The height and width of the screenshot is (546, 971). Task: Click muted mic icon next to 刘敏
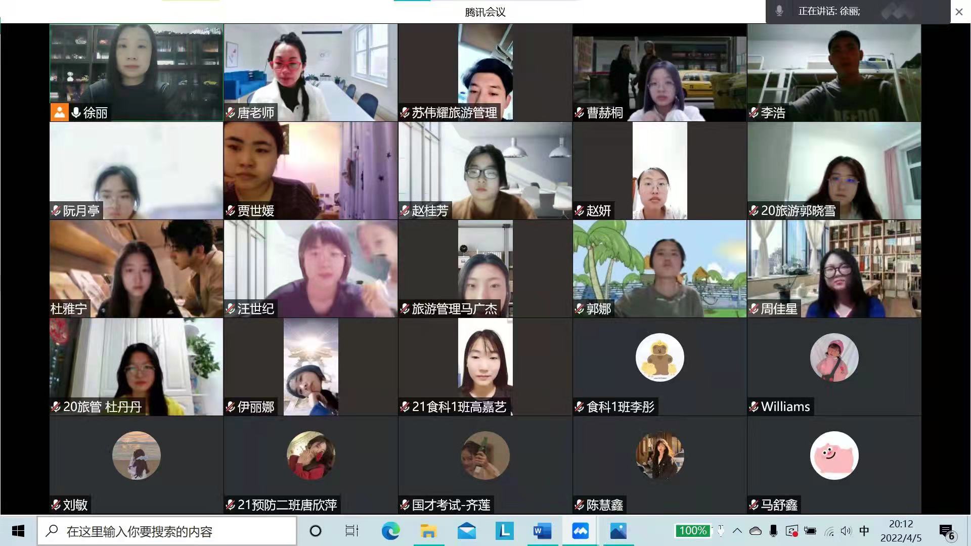[x=56, y=505]
